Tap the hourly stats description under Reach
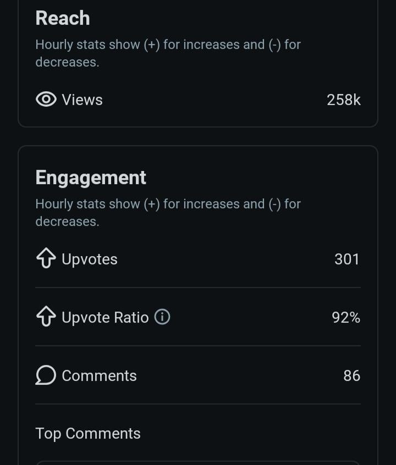 pyautogui.click(x=168, y=53)
